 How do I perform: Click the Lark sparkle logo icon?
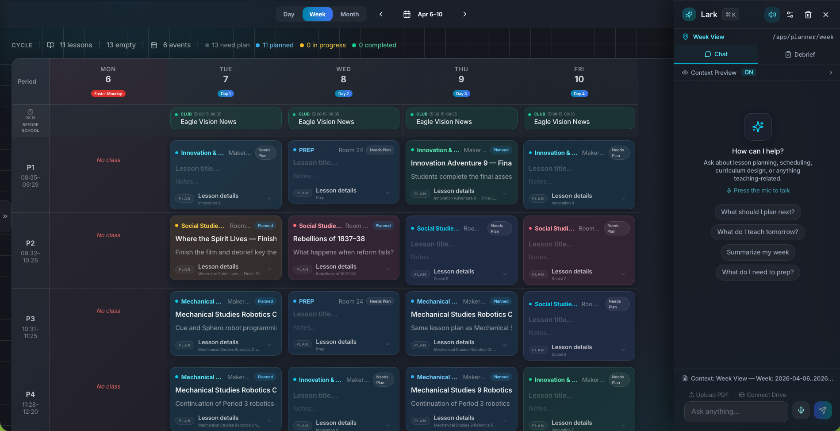pos(688,14)
